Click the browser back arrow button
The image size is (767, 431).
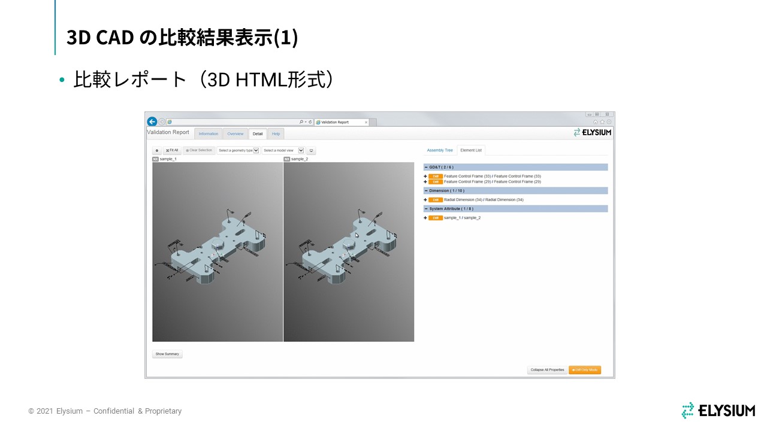pos(152,122)
